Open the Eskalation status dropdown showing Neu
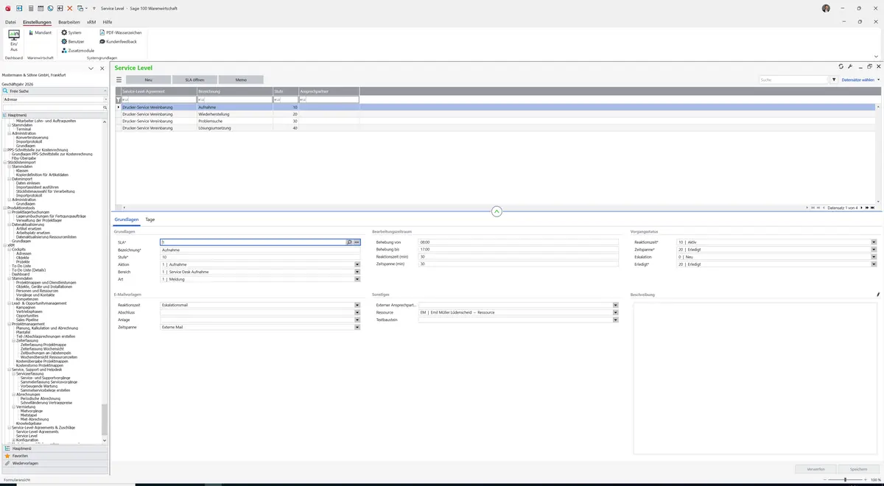The height and width of the screenshot is (486, 884). click(x=874, y=257)
